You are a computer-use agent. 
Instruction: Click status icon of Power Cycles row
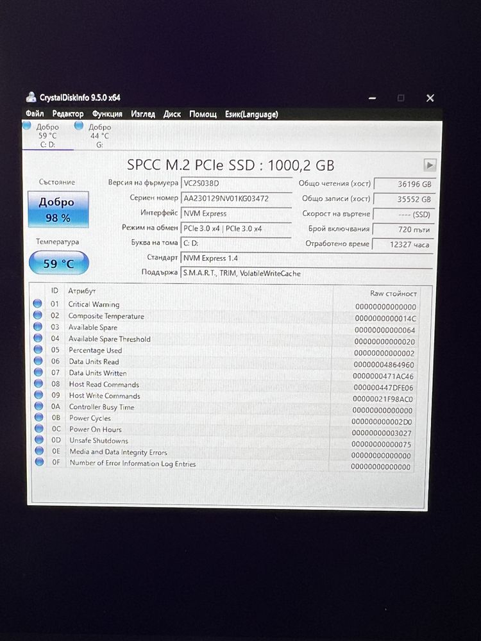[39, 417]
